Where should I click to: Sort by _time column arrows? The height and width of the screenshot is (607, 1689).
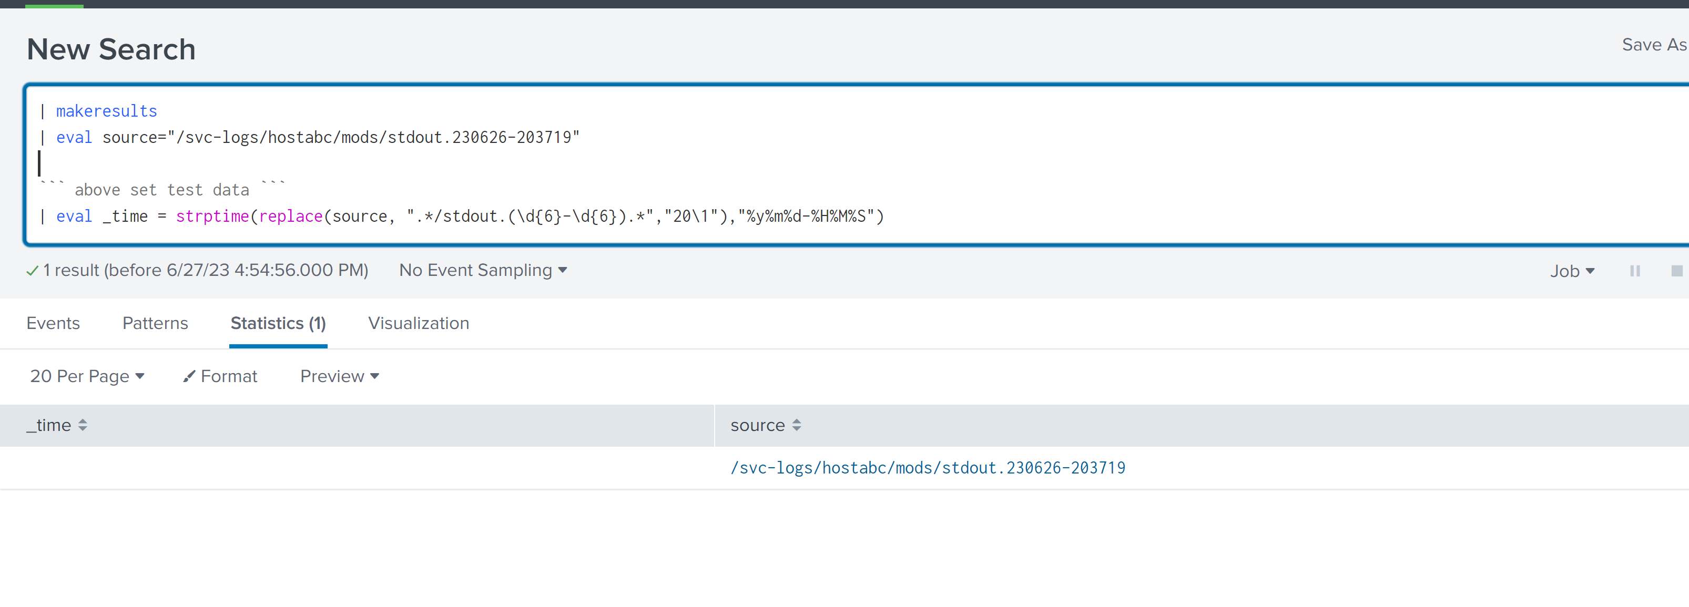pyautogui.click(x=83, y=425)
